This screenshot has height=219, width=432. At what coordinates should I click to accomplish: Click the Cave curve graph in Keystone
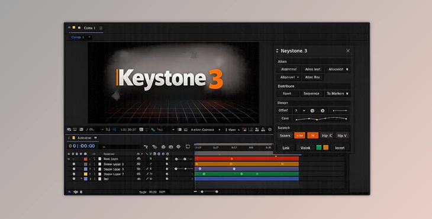[x=321, y=119]
